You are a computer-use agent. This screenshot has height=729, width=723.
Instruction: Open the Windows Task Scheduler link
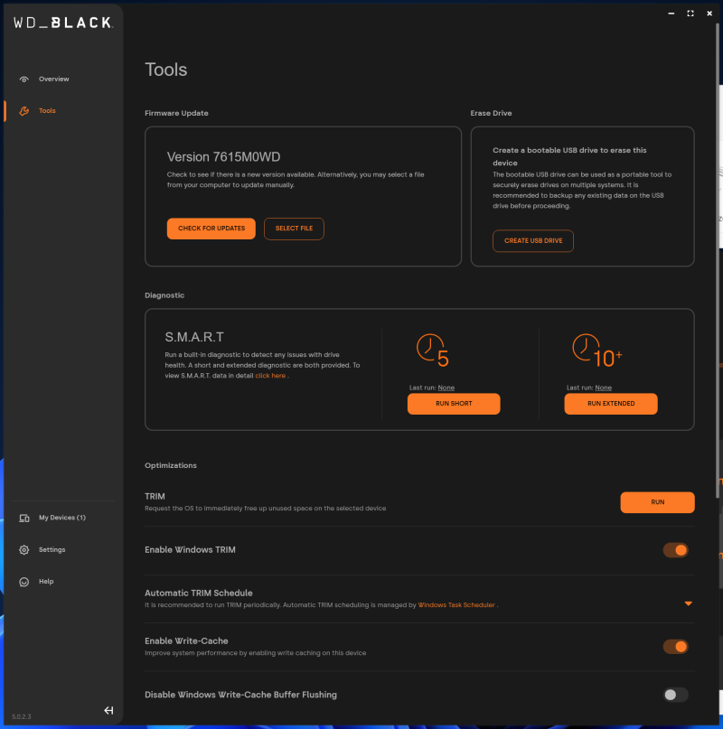click(456, 605)
